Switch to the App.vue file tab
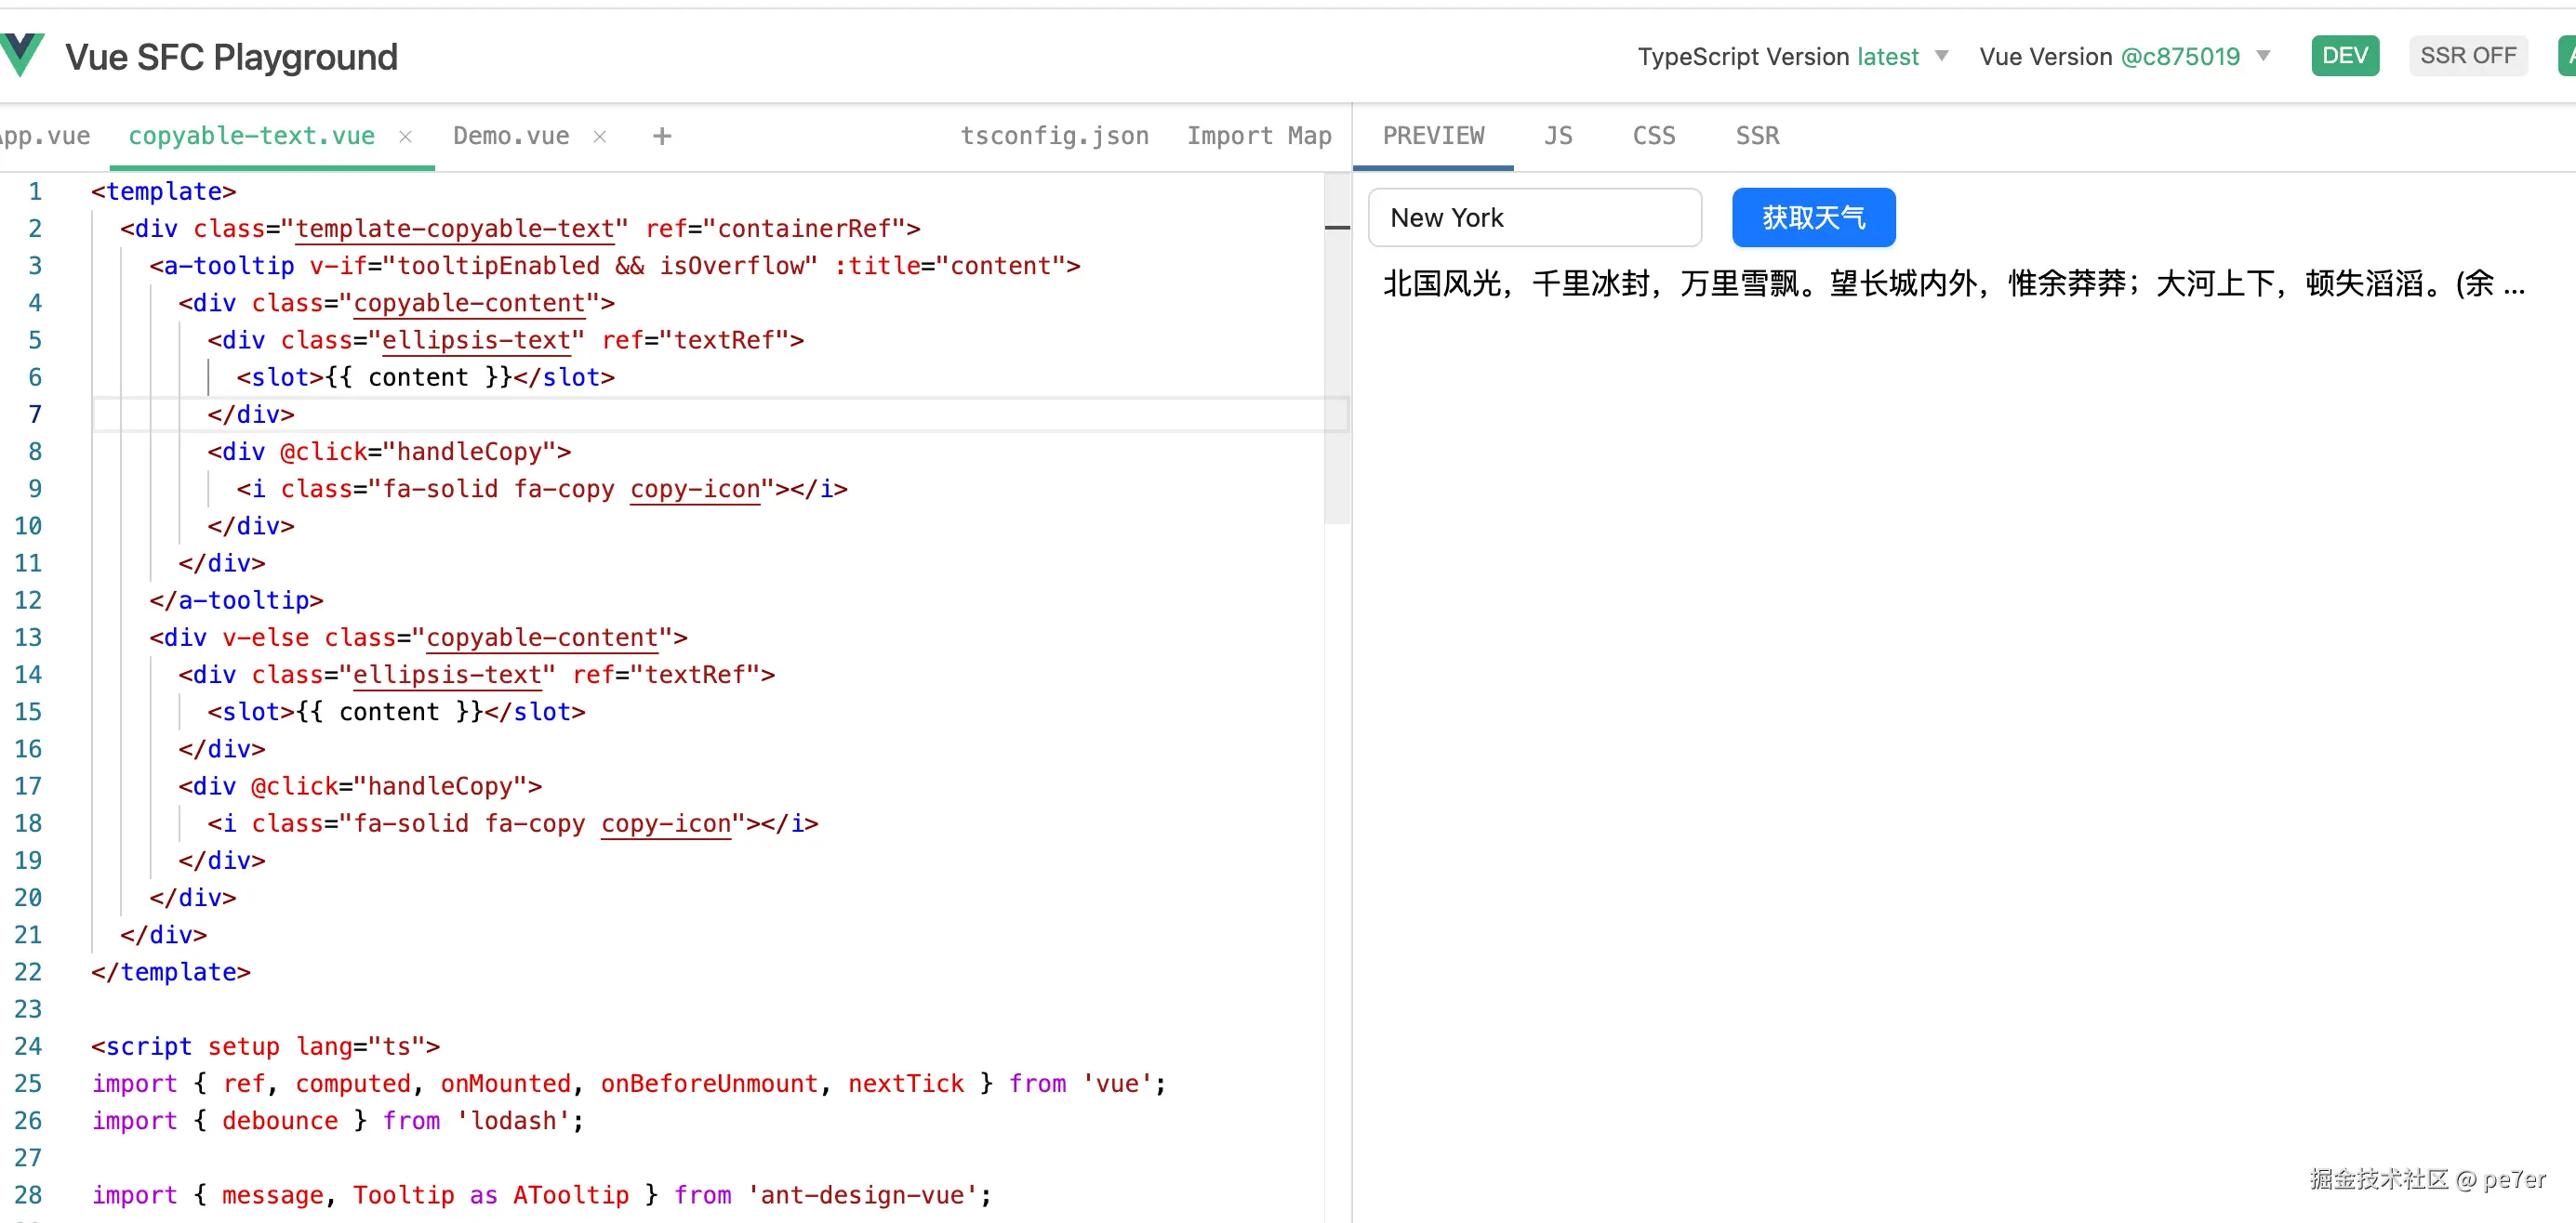This screenshot has height=1223, width=2576. [x=45, y=136]
